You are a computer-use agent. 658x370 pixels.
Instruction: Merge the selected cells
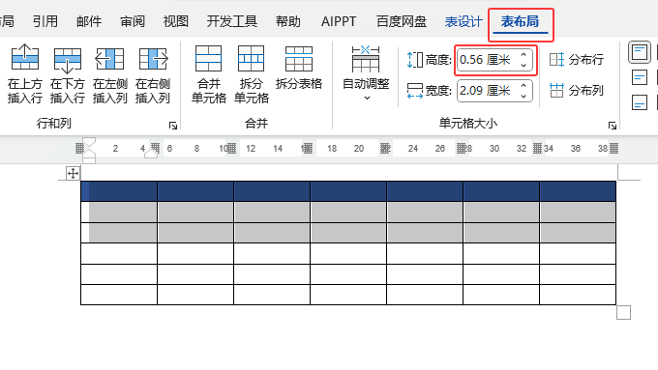click(209, 73)
